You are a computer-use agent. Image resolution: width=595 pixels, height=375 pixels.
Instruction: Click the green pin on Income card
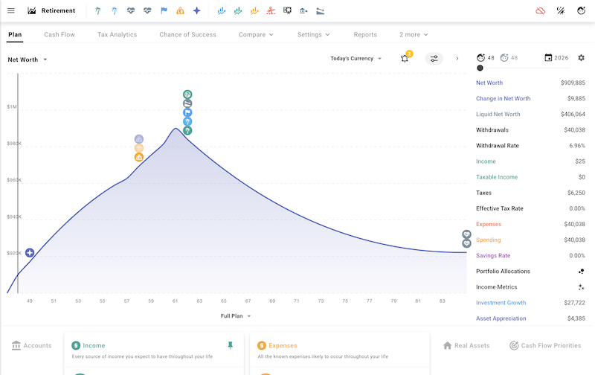231,345
